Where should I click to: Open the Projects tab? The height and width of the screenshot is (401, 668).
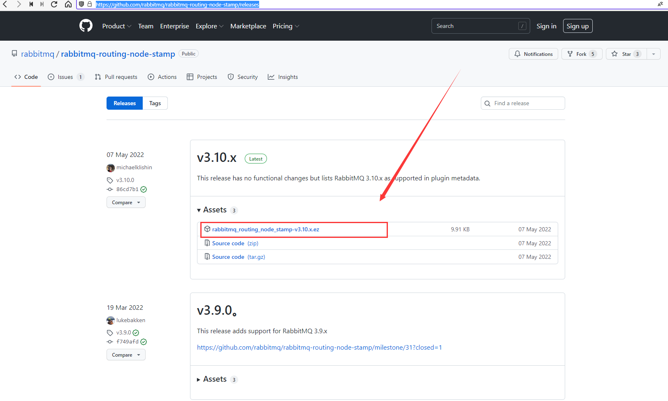tap(202, 77)
